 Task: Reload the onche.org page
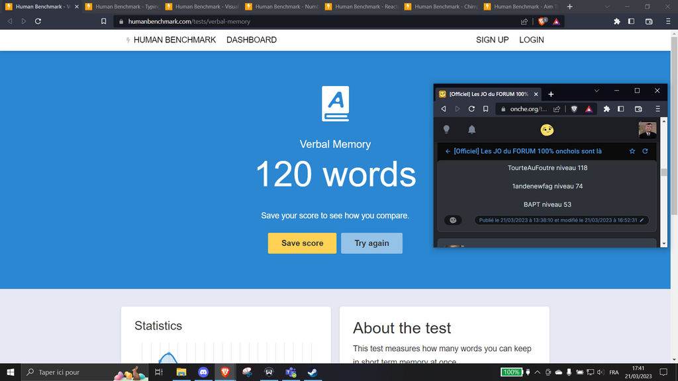(471, 109)
